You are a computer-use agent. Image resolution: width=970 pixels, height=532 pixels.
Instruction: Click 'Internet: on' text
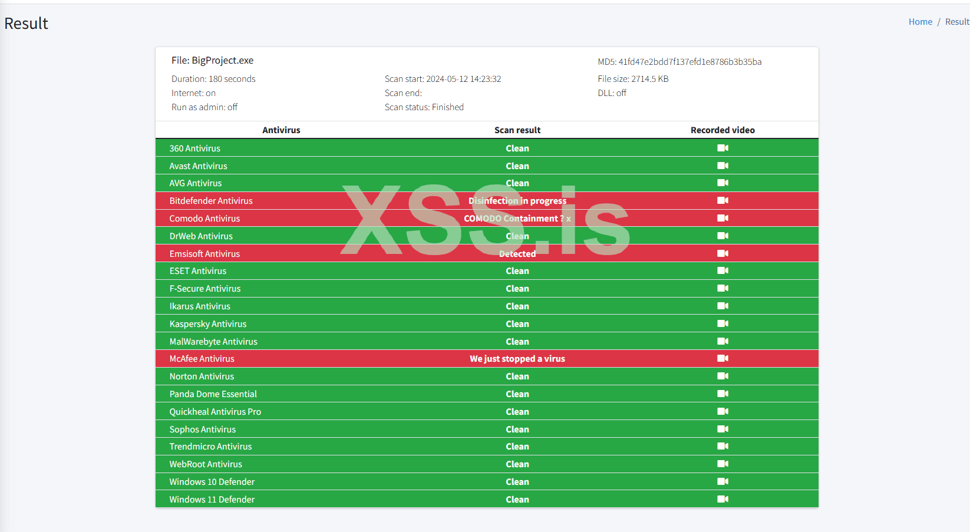[193, 93]
